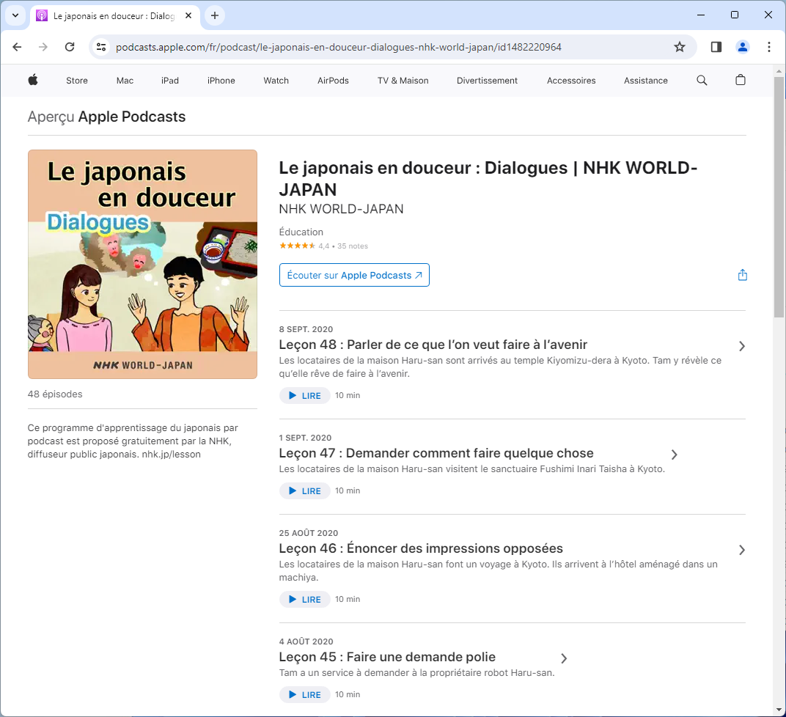Open the iPhone menu item
Screen dimensions: 786x717
click(221, 81)
